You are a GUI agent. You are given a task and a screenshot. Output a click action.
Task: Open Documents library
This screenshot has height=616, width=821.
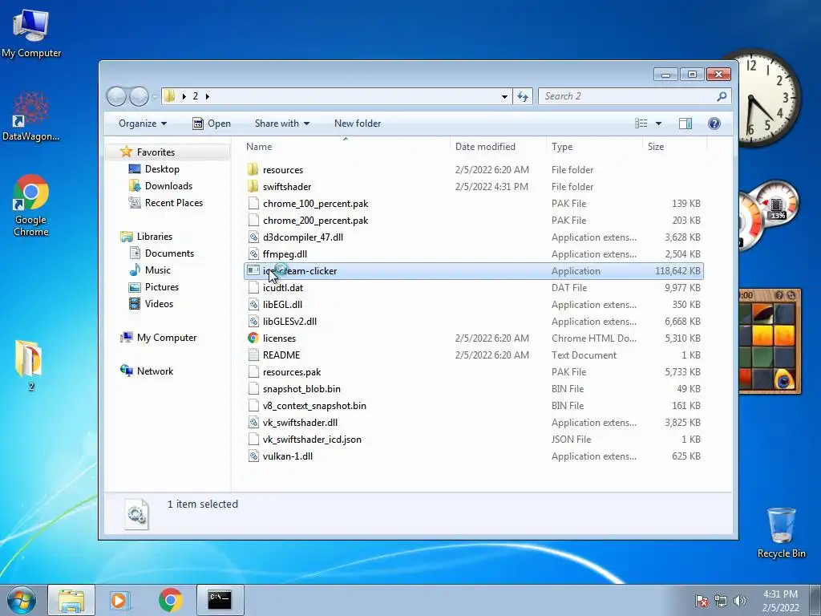[x=161, y=253]
